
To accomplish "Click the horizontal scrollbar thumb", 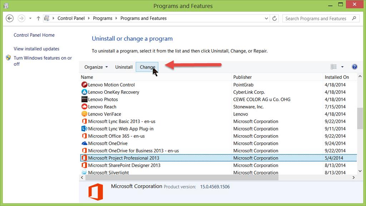I will coord(182,177).
